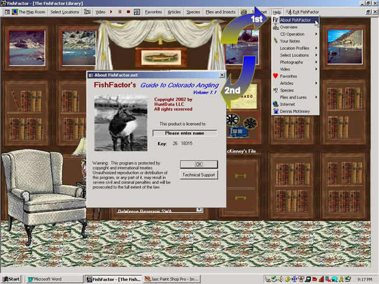Image resolution: width=379 pixels, height=284 pixels.
Task: Expand the Articles submenu in Help menu
Action: click(x=295, y=83)
